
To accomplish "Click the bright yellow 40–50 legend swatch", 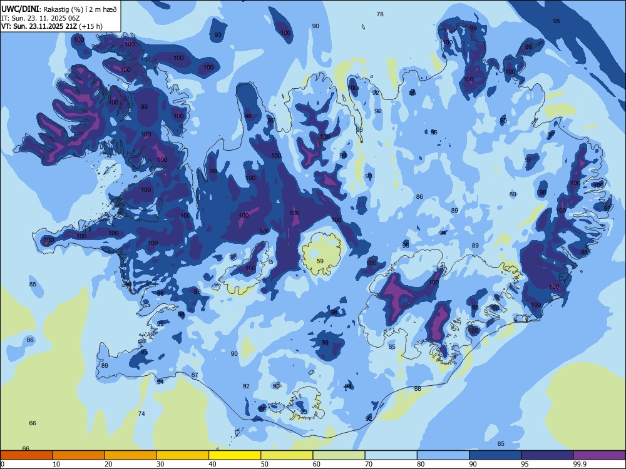I will point(235,455).
